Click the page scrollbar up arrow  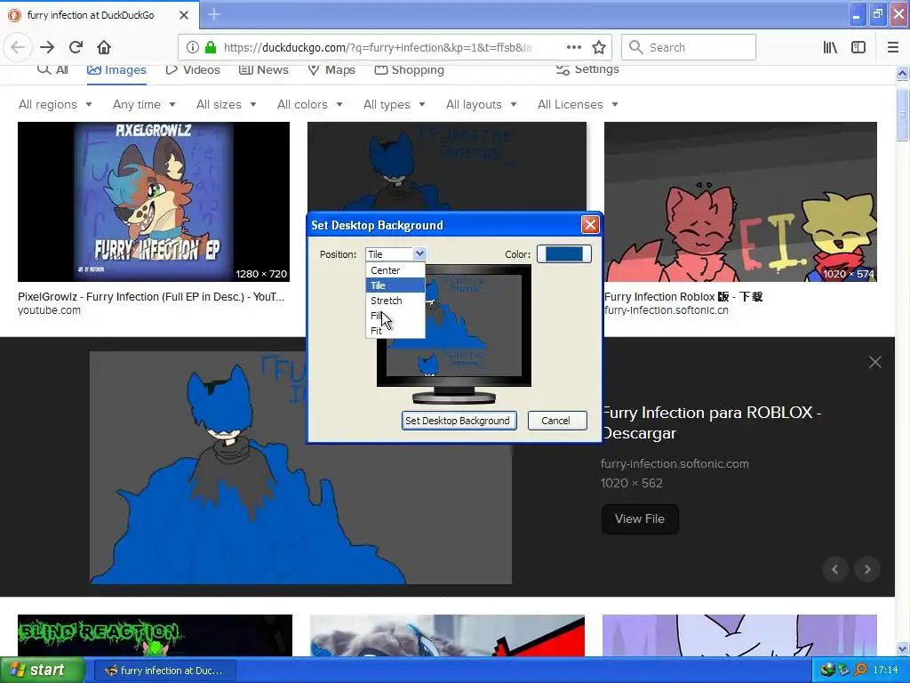pyautogui.click(x=902, y=73)
